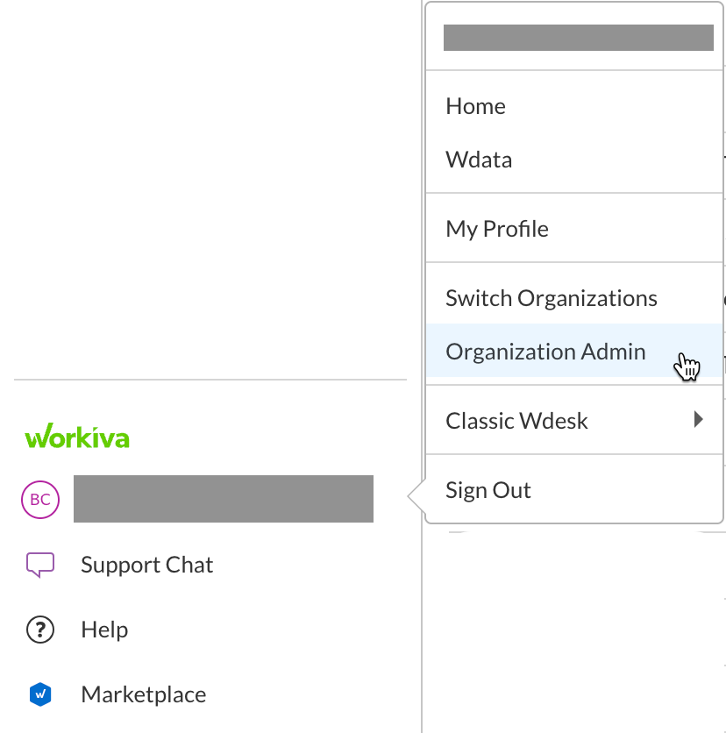Choose Switch Organizations
726x733 pixels.
(551, 298)
